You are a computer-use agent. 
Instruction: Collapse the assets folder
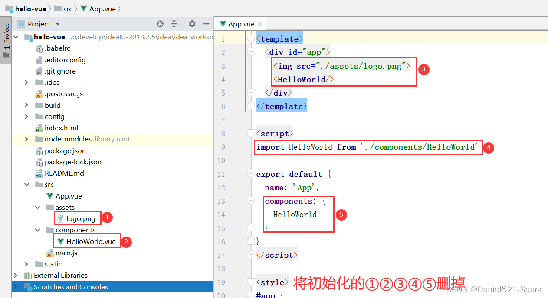coord(37,207)
